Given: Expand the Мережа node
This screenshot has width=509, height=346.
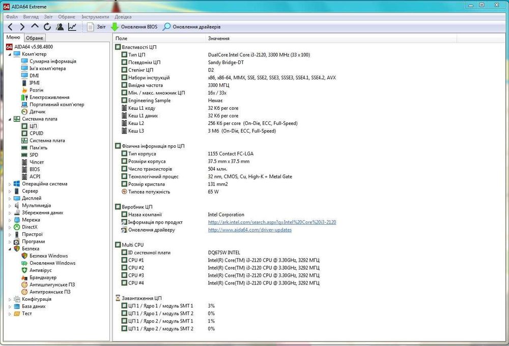Looking at the screenshot, I should [10, 220].
